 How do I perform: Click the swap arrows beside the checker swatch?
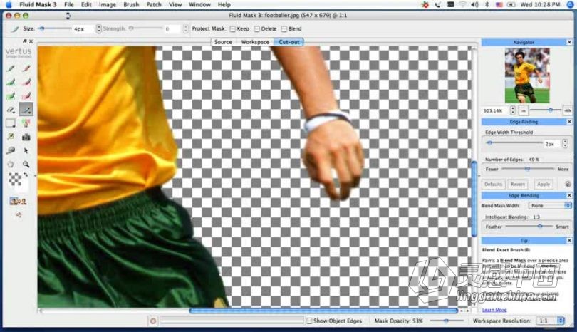click(26, 175)
